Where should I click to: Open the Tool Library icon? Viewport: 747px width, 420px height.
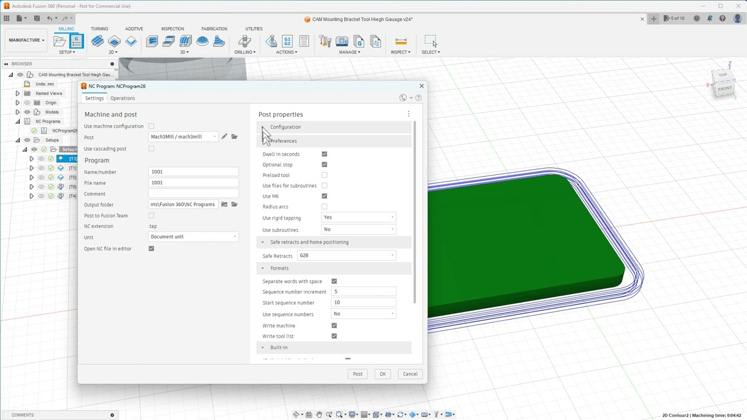pyautogui.click(x=325, y=41)
